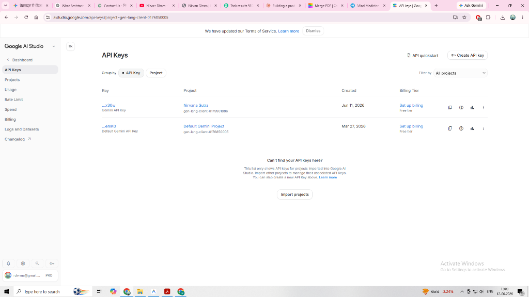This screenshot has width=529, height=297.
Task: Open new browser tab with plus
Action: [x=436, y=5]
